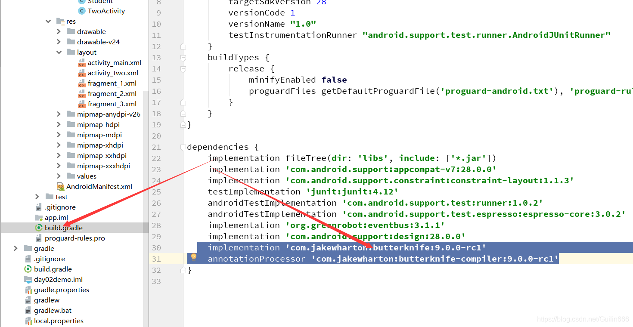Expand the values folder
633x327 pixels.
[59, 176]
